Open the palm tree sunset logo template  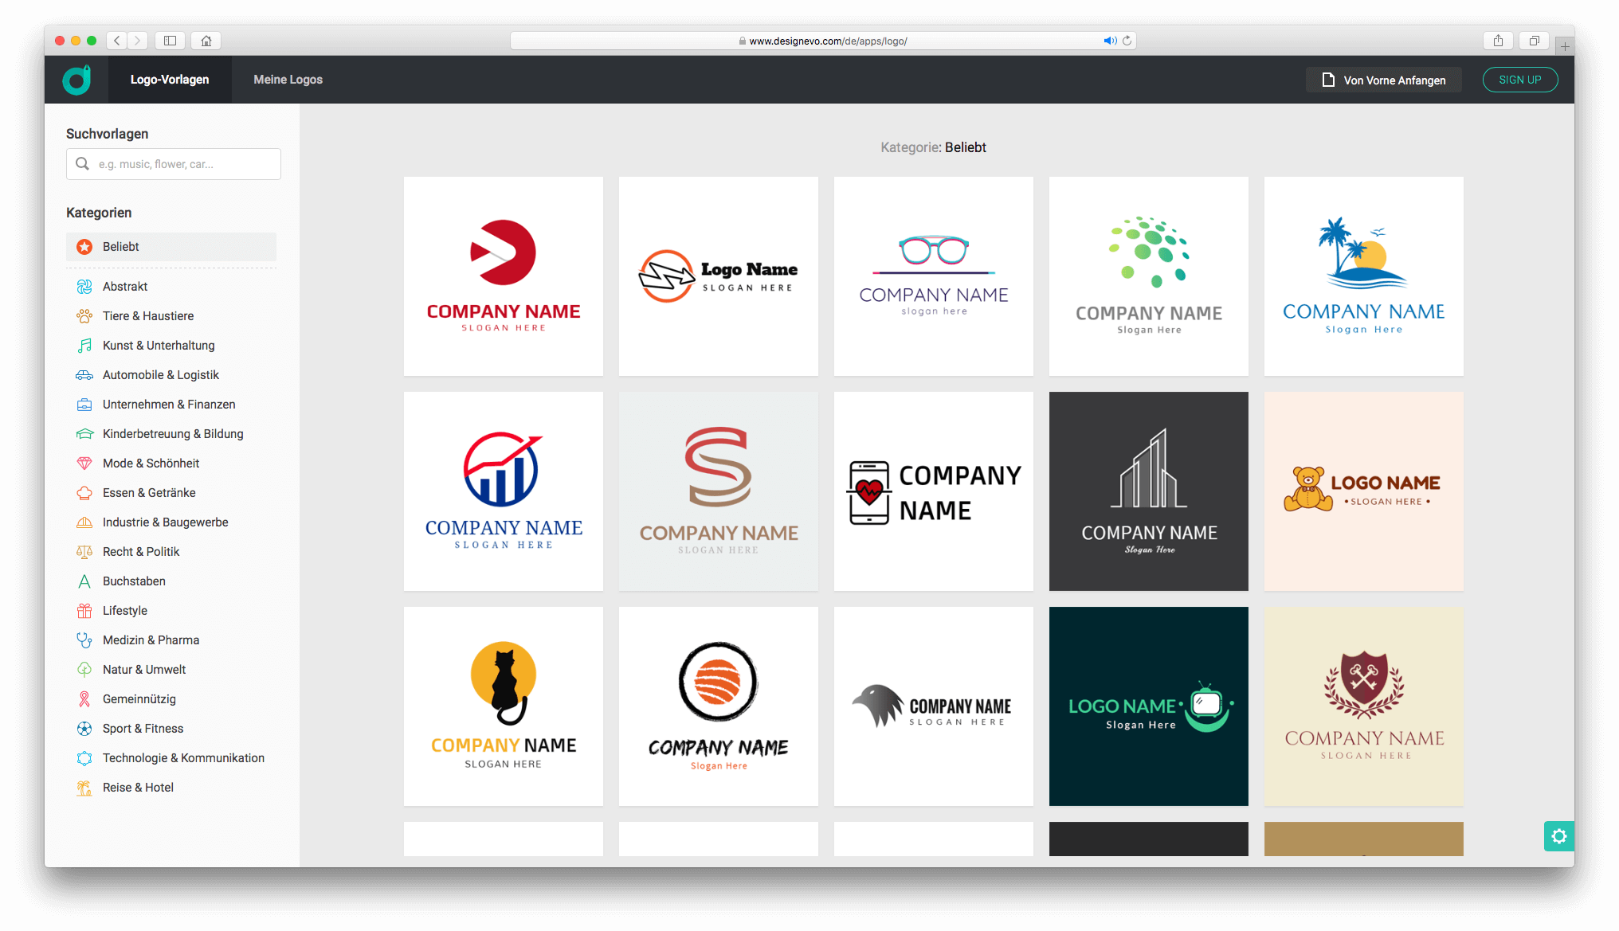(1364, 276)
